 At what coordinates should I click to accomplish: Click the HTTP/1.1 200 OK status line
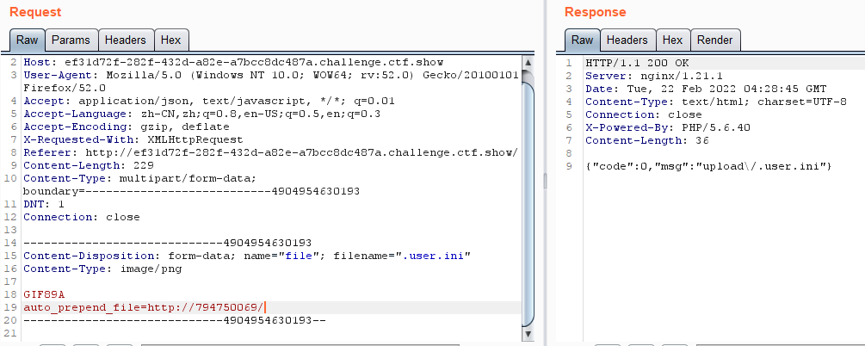(x=637, y=62)
